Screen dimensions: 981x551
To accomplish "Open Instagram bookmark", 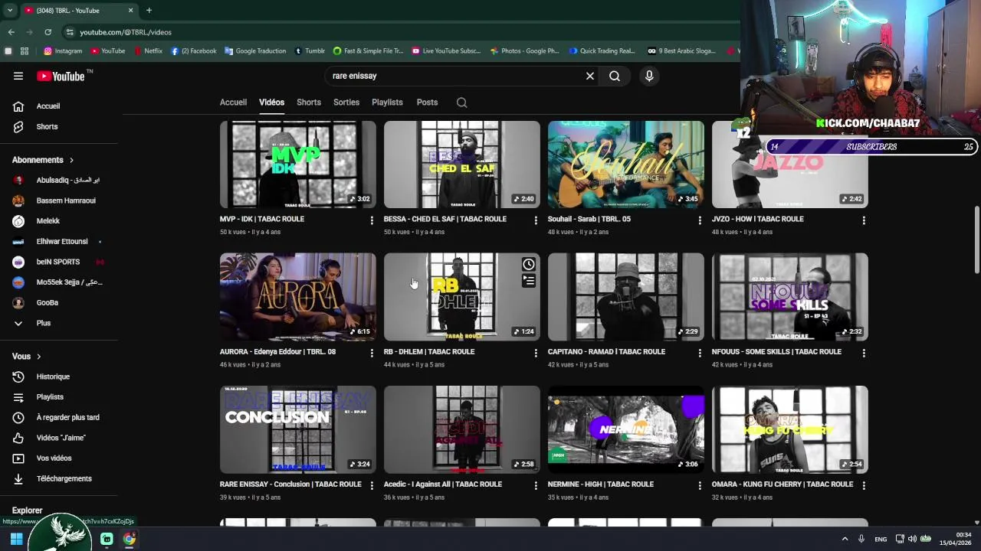I will click(63, 51).
